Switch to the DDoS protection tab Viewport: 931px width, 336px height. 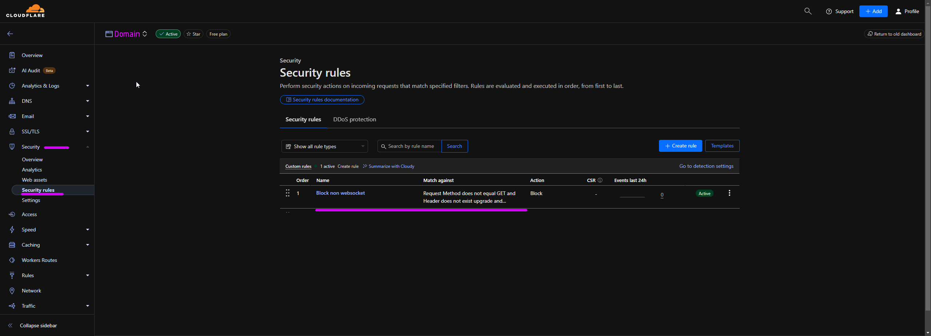click(354, 120)
